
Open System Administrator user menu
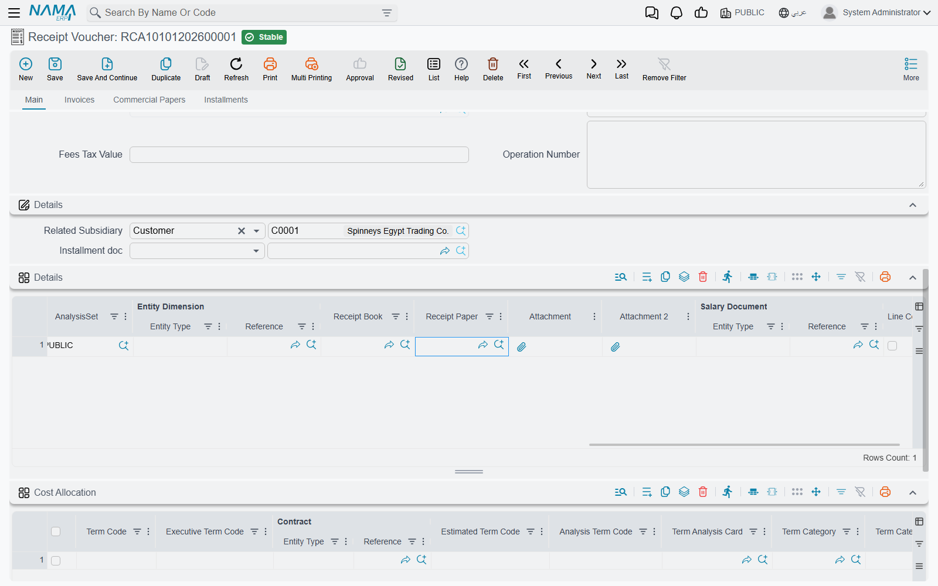pyautogui.click(x=876, y=12)
